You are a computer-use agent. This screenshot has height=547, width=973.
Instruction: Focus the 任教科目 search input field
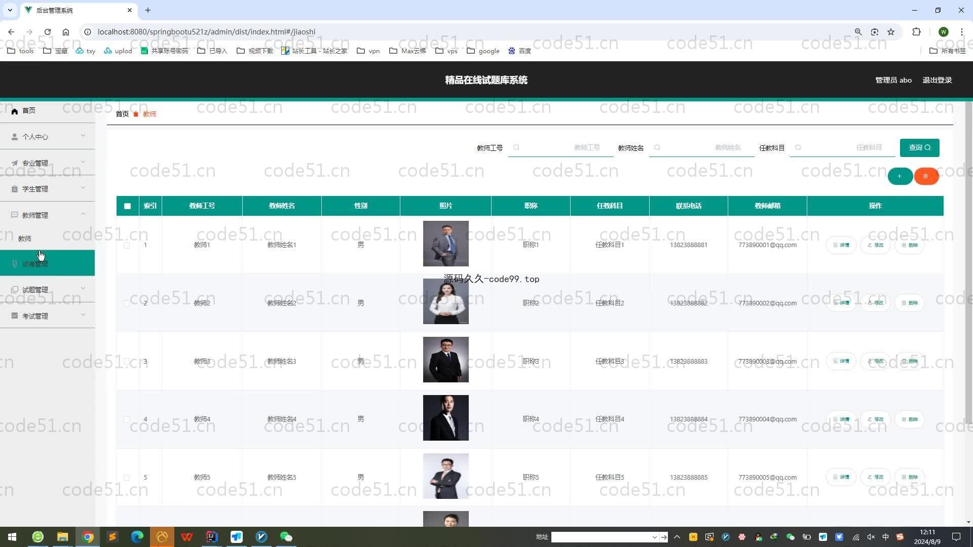842,148
